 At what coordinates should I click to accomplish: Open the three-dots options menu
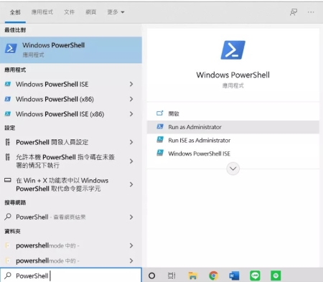point(311,12)
